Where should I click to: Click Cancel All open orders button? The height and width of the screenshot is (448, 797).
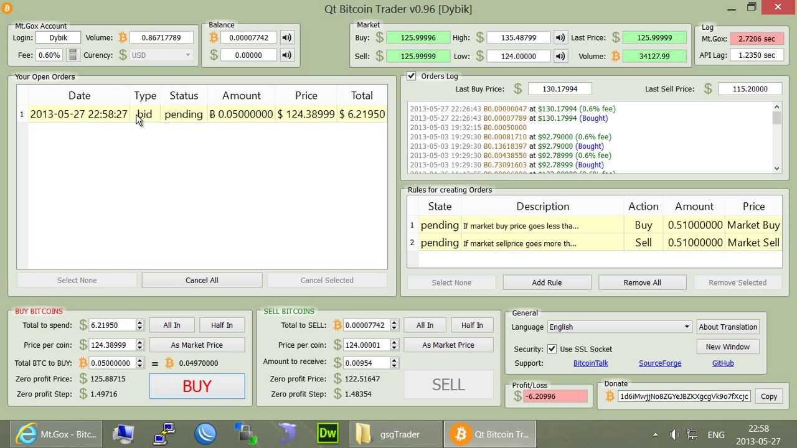click(202, 280)
